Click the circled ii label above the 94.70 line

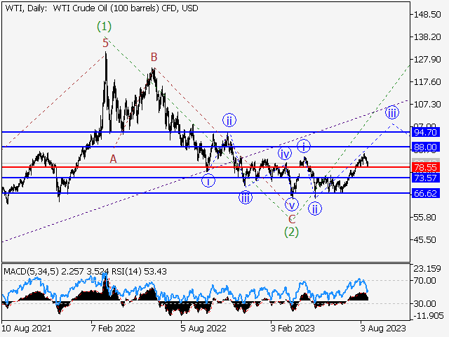pos(229,120)
